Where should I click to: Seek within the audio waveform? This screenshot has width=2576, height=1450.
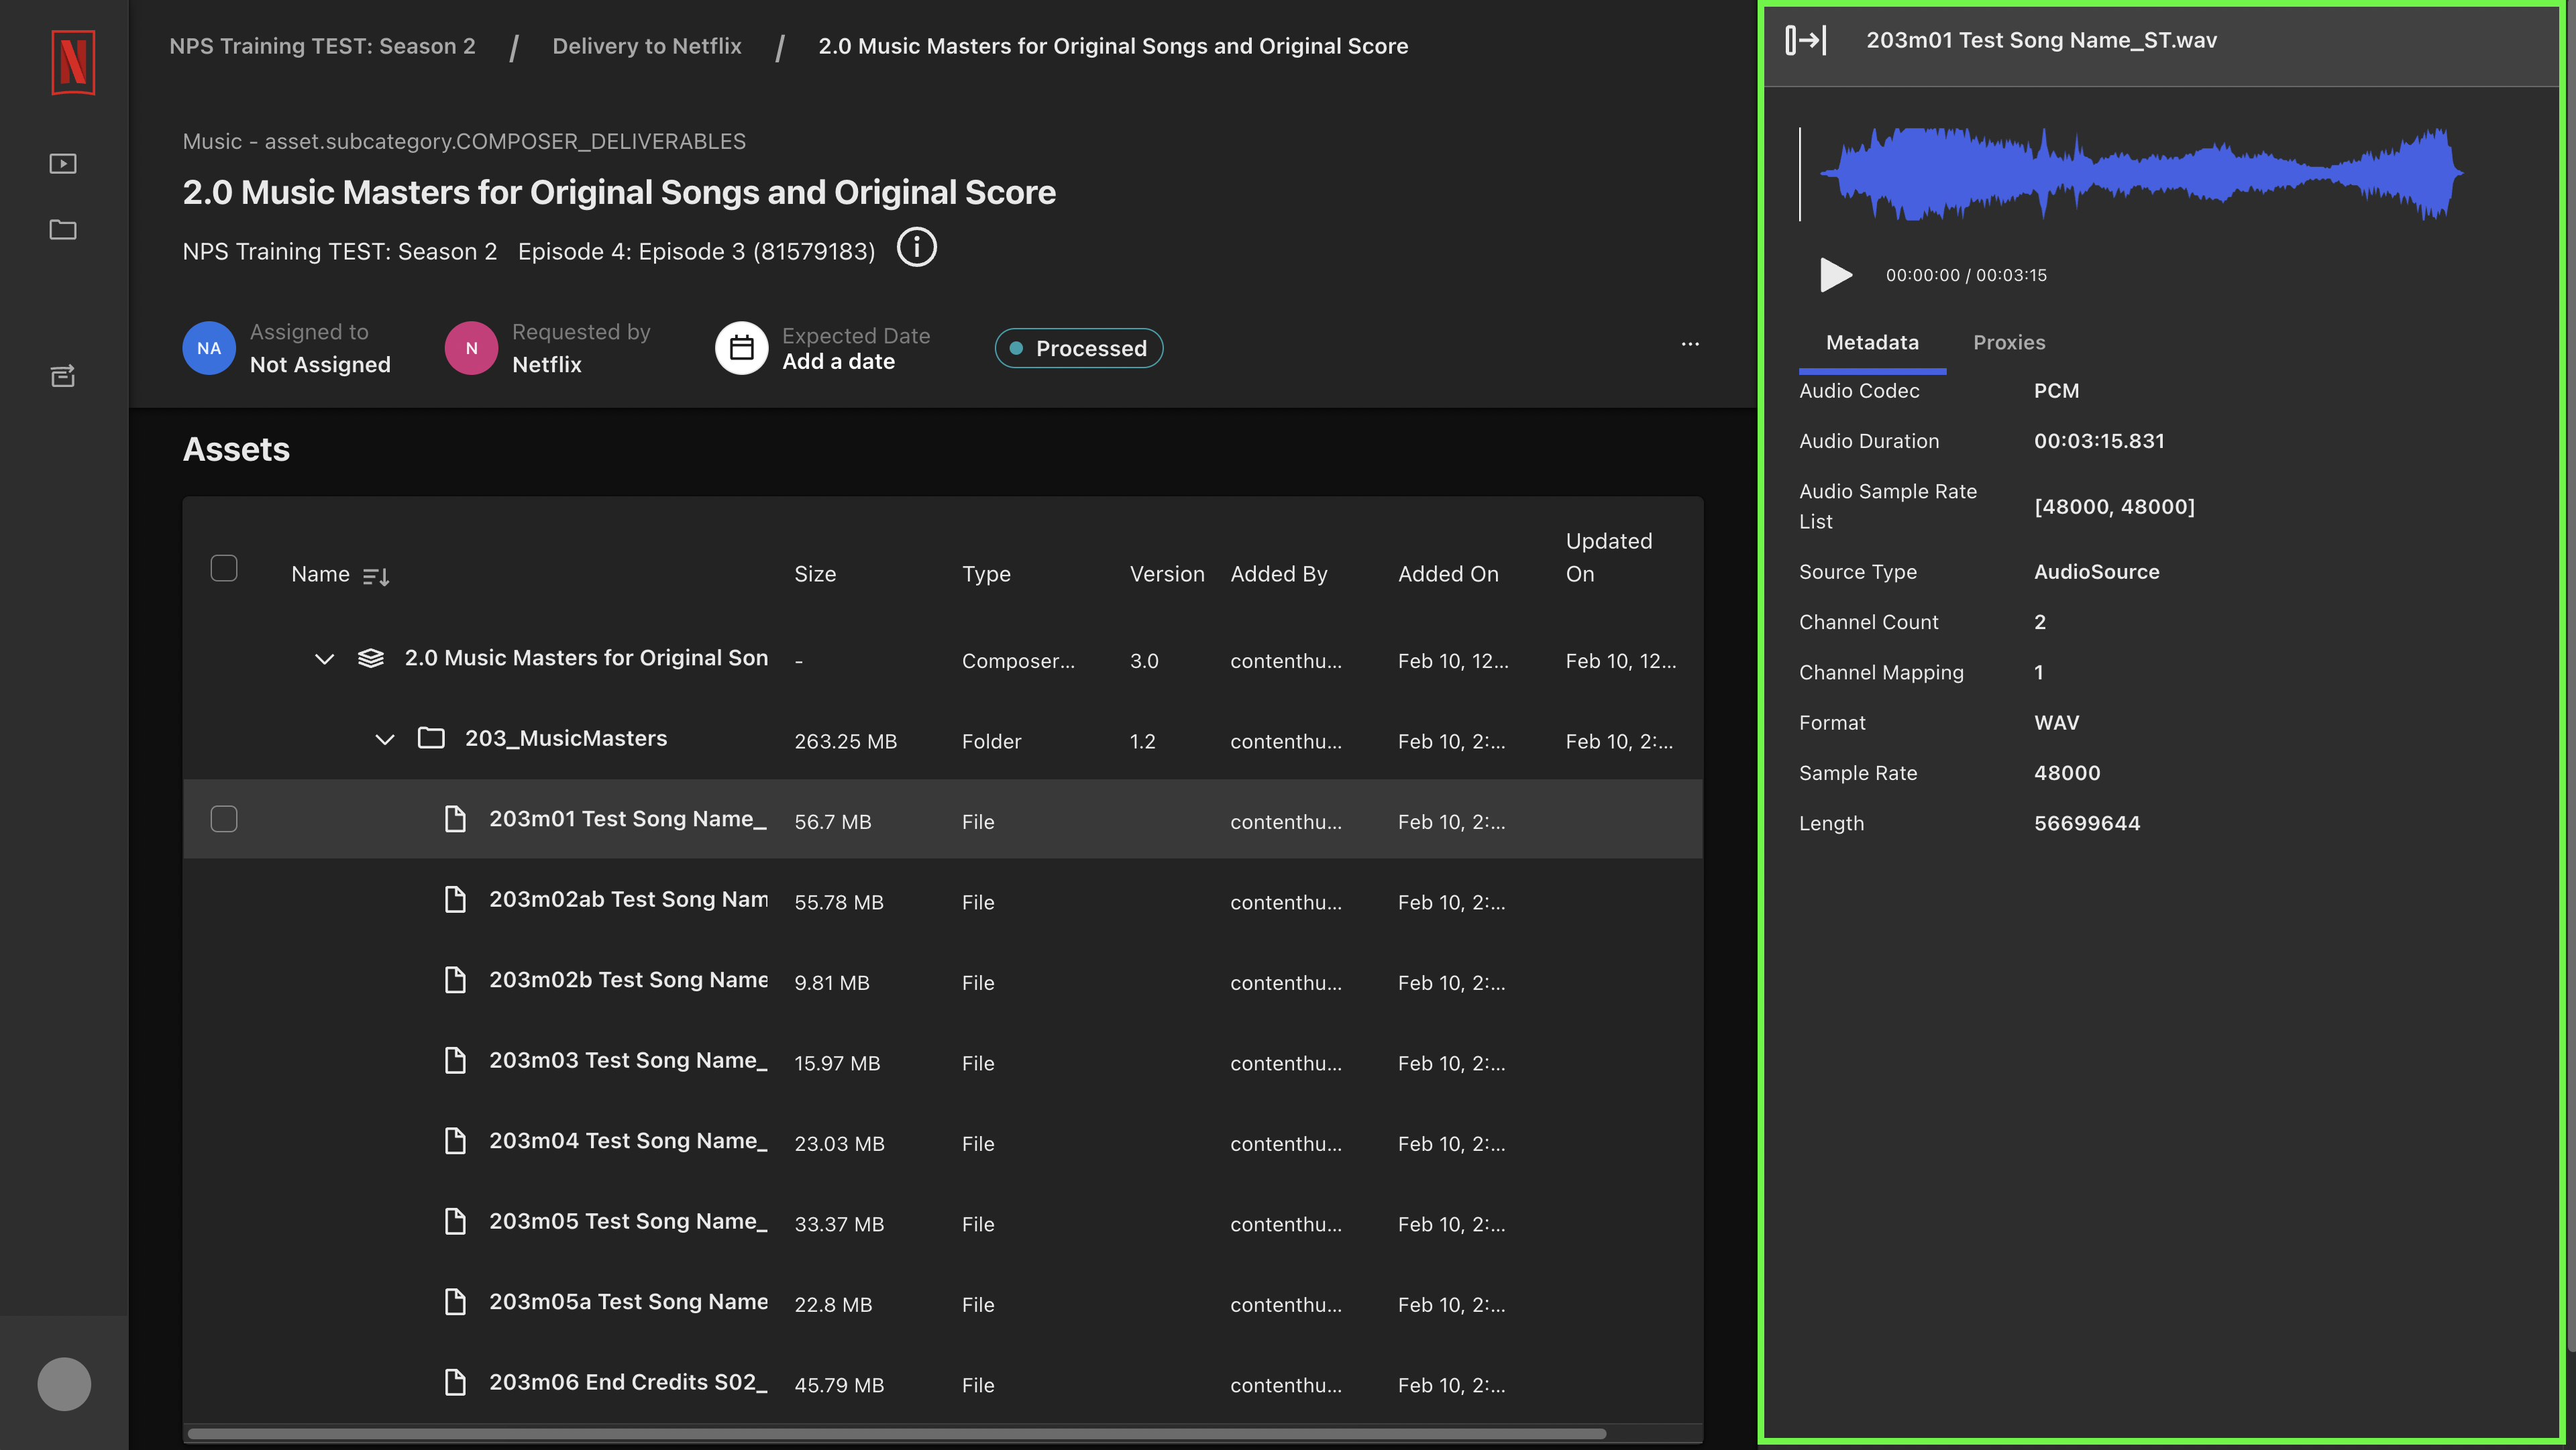[x=2140, y=174]
